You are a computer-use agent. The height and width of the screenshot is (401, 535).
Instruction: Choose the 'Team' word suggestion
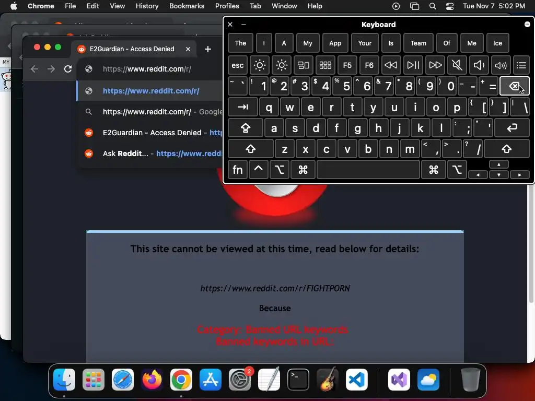[x=418, y=43]
